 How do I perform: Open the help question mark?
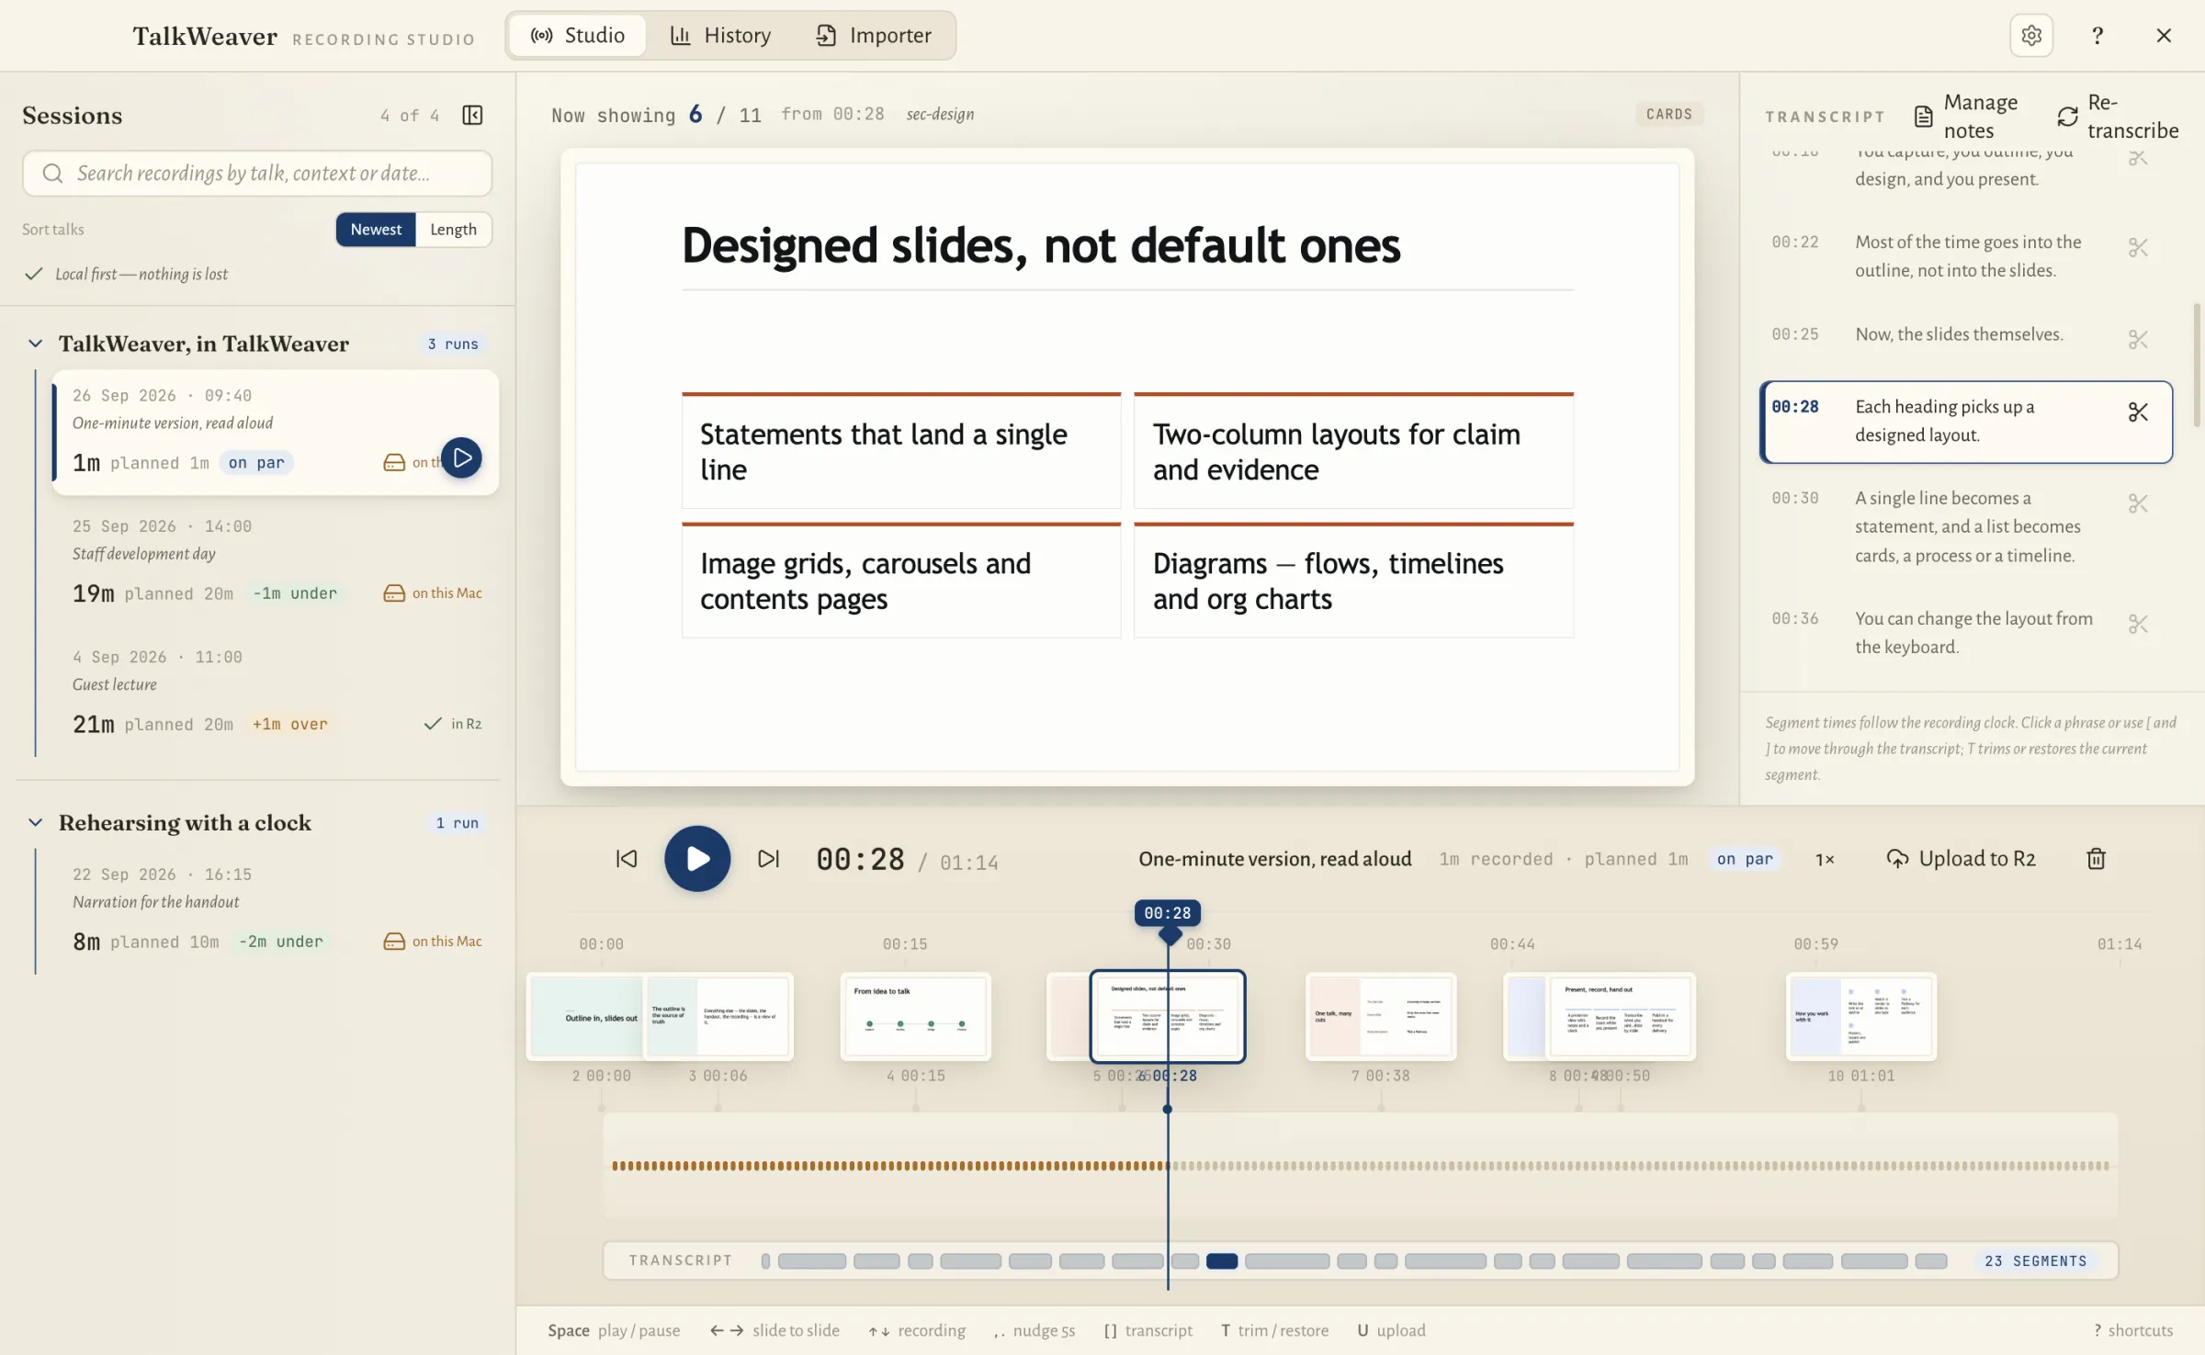pyautogui.click(x=2098, y=36)
